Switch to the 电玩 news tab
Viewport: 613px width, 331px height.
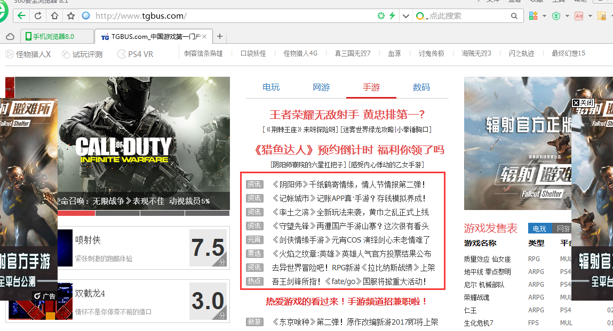pos(271,87)
